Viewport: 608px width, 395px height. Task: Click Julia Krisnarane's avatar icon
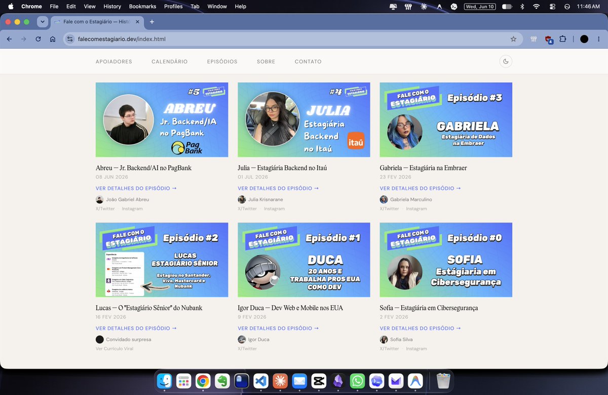point(242,199)
